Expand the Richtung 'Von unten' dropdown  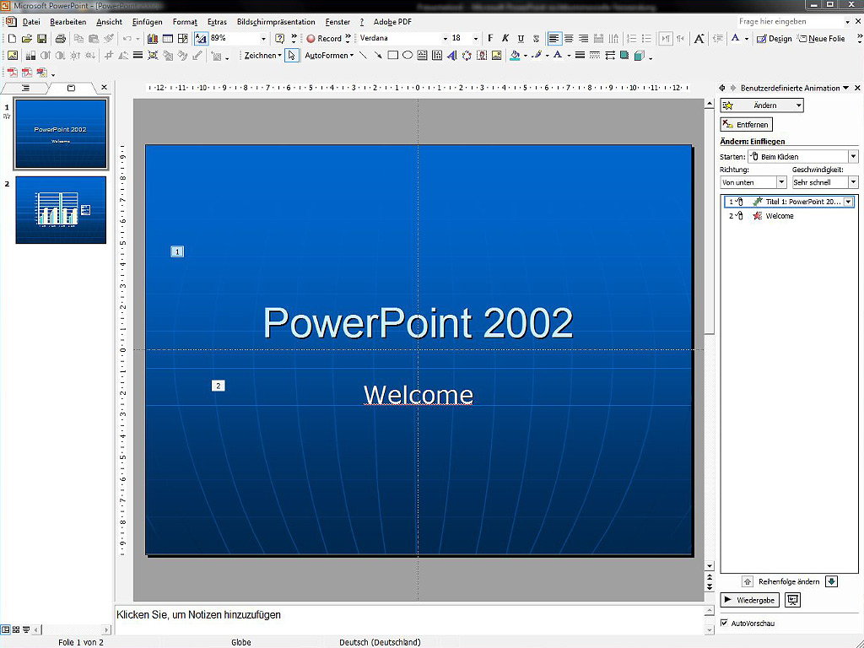pyautogui.click(x=780, y=182)
